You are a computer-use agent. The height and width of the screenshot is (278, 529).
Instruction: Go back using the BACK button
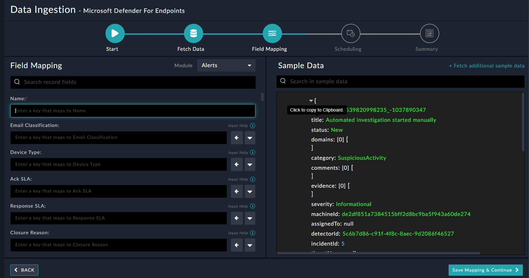click(x=24, y=270)
